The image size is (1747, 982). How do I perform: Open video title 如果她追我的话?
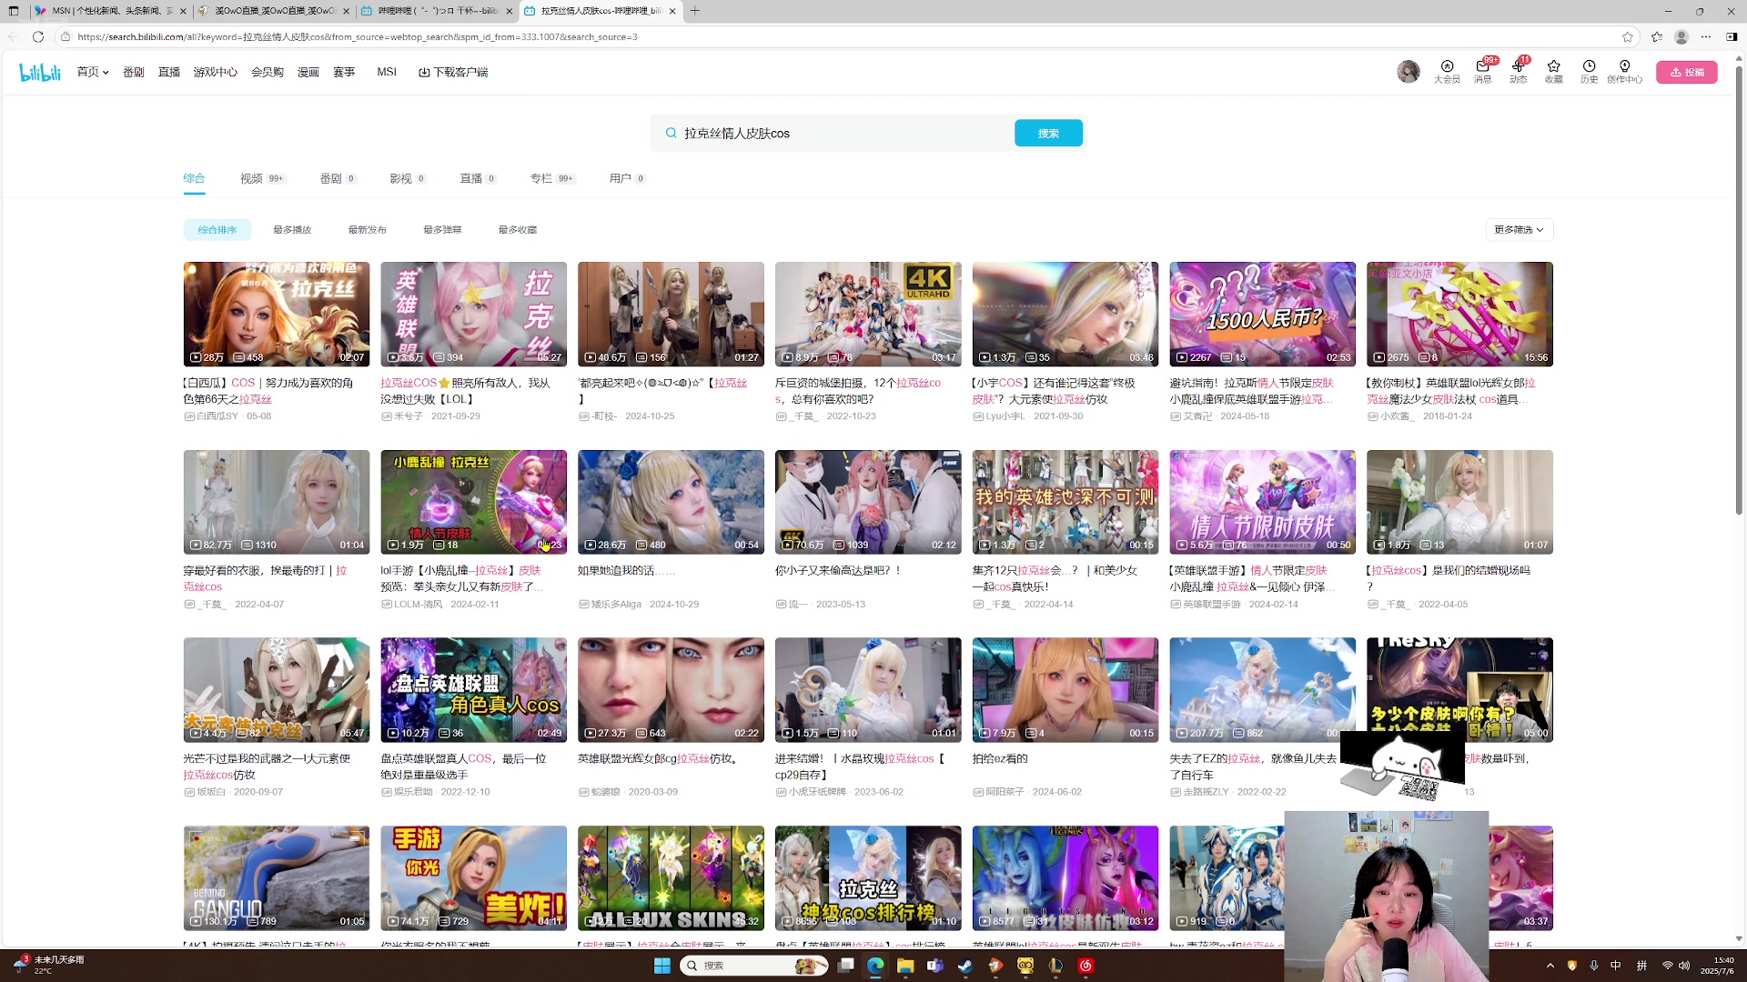[627, 571]
